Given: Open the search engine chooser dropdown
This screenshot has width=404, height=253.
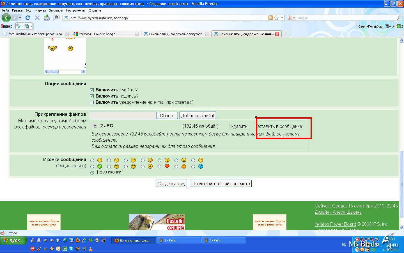Looking at the screenshot, I should [294, 18].
